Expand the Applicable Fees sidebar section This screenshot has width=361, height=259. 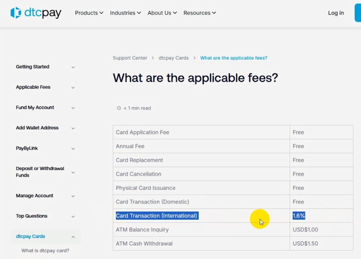coord(73,88)
